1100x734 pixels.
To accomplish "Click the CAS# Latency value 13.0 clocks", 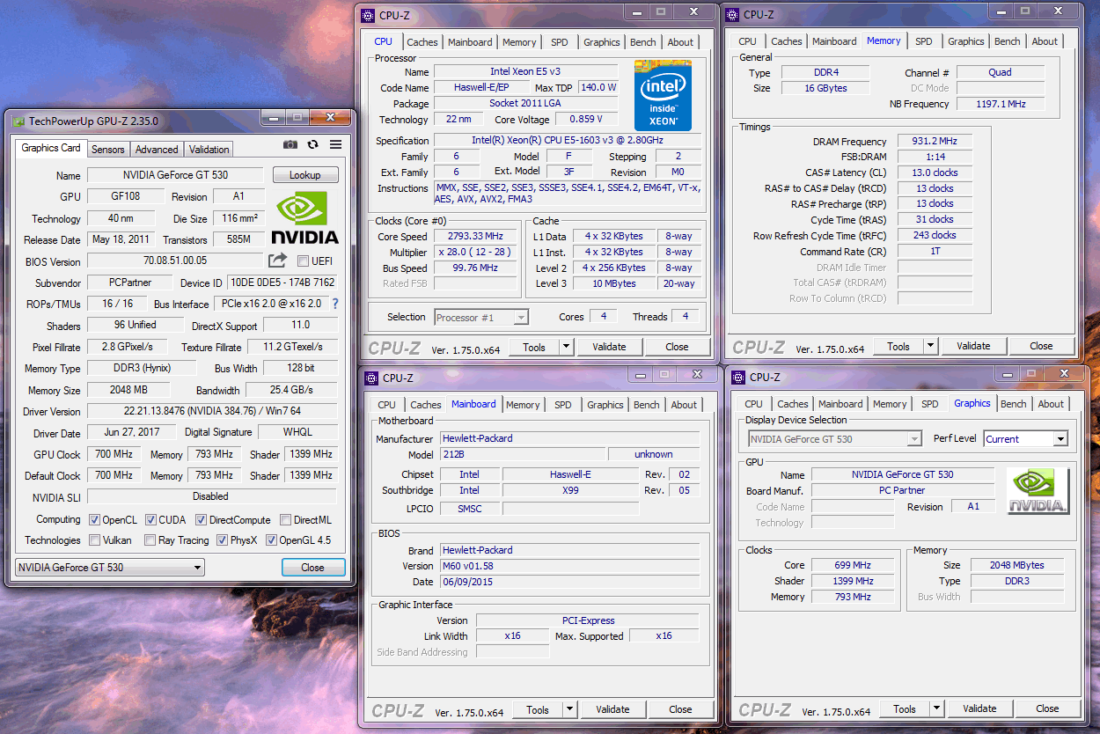I will 935,172.
